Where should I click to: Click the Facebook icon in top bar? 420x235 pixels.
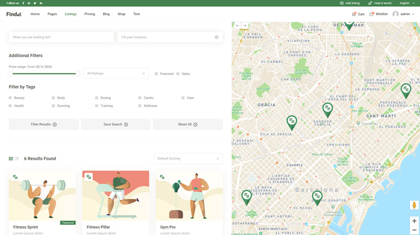23,3
